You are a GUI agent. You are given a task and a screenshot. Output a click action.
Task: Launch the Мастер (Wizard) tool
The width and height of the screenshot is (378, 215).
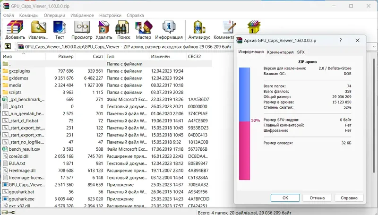(x=144, y=27)
